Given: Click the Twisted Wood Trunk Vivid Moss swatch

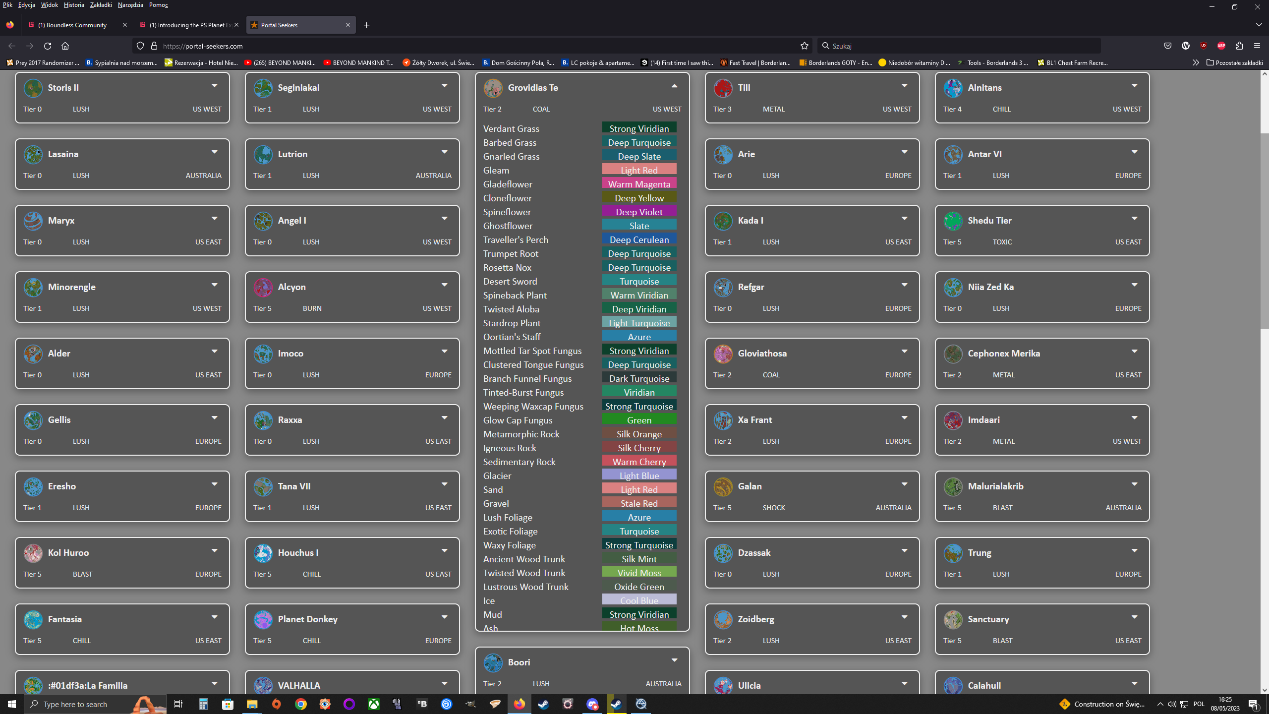Looking at the screenshot, I should pos(639,573).
